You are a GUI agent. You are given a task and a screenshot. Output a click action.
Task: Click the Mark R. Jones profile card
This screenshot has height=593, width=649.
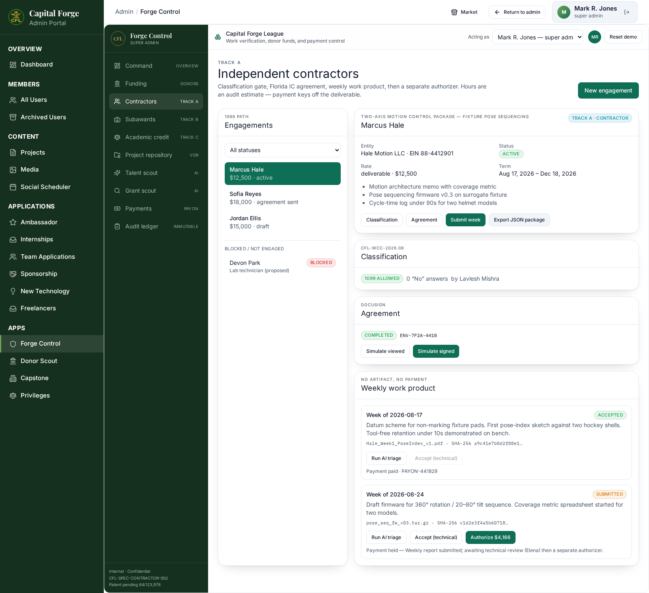(595, 12)
